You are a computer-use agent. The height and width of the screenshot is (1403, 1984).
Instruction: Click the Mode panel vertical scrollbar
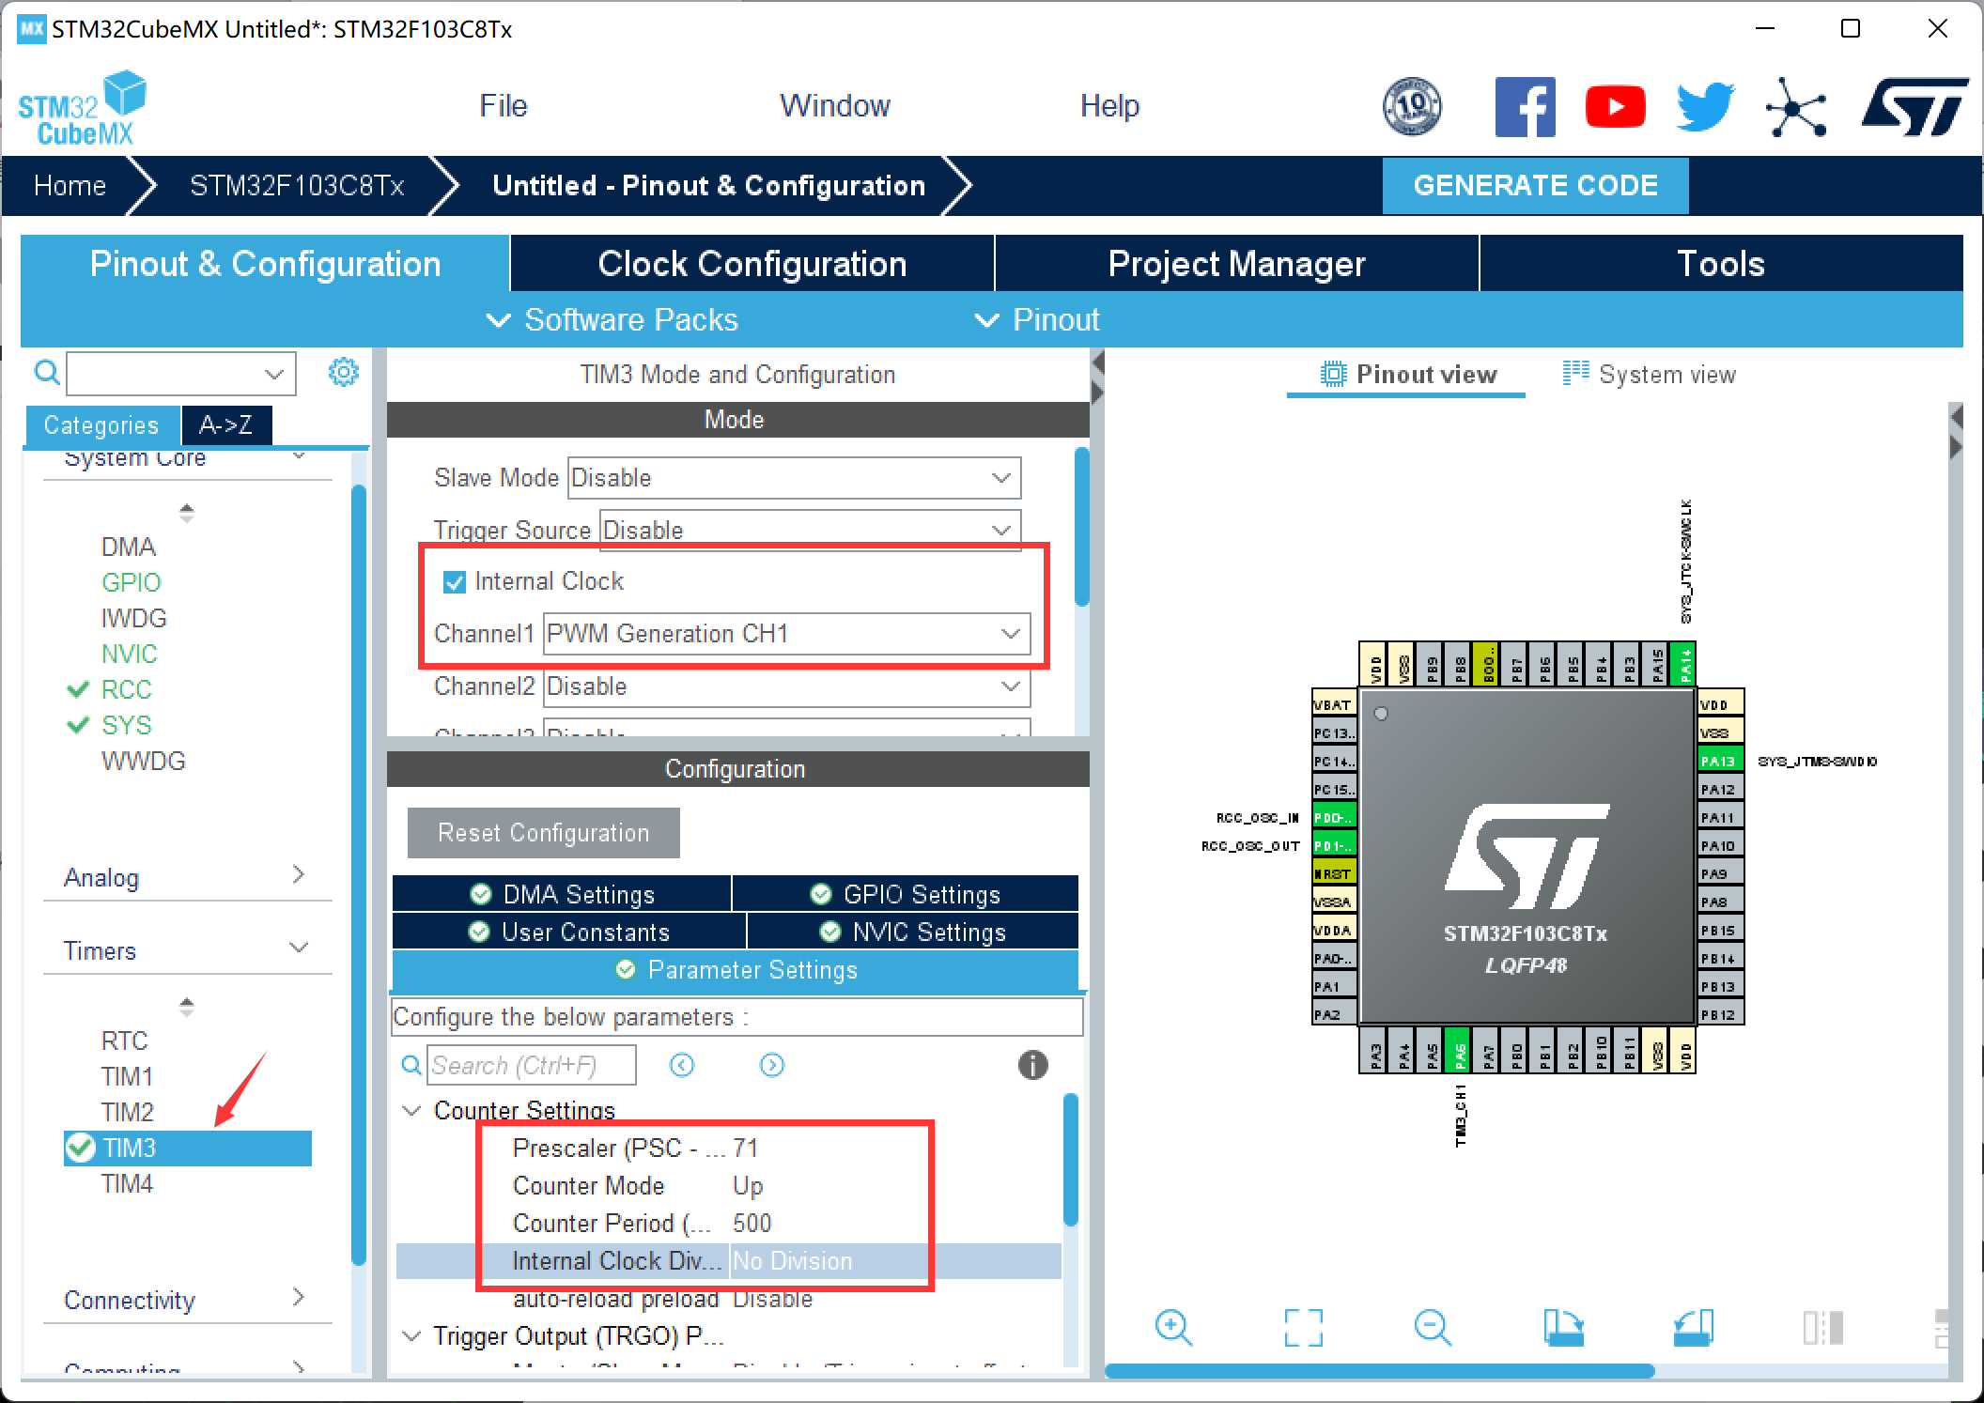pos(1081,526)
